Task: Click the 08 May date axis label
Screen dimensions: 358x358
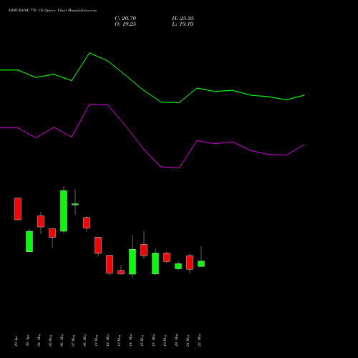Action: pos(84,340)
